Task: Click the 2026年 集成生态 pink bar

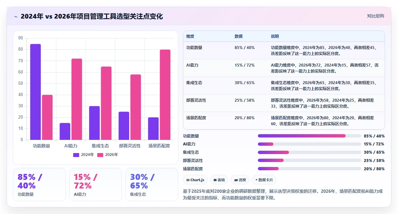Action: (106, 103)
